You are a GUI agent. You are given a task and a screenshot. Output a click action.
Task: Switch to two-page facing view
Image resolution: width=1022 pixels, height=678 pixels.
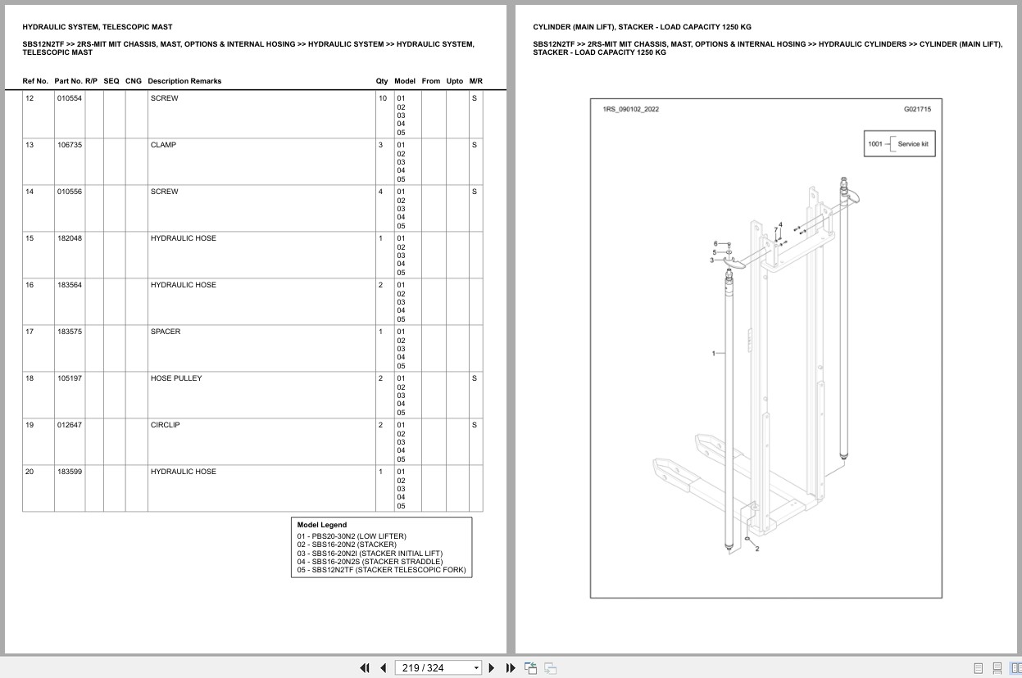(x=1015, y=668)
